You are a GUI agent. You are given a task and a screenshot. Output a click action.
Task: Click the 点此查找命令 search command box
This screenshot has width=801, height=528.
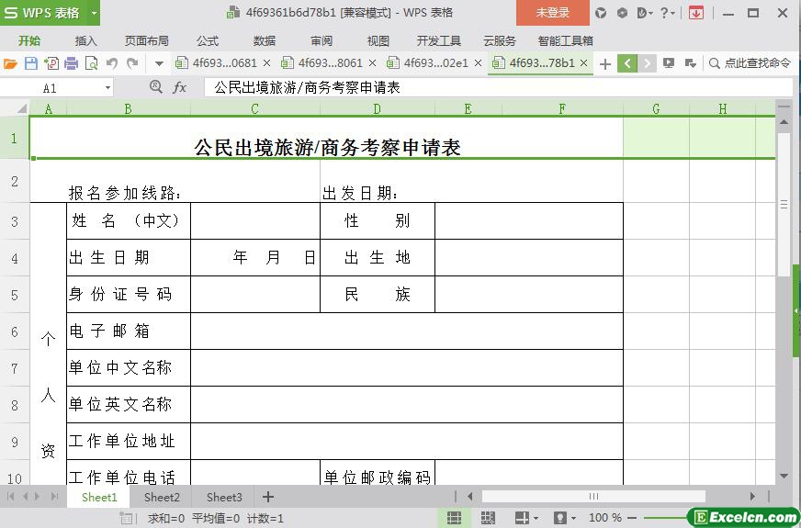click(750, 63)
